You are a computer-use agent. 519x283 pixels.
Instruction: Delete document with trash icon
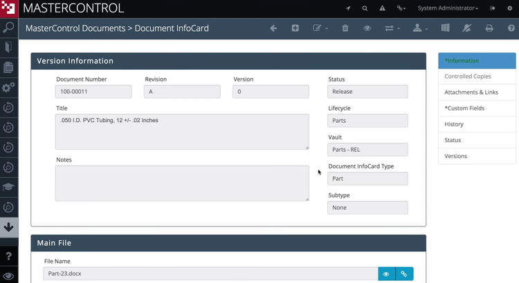(345, 28)
